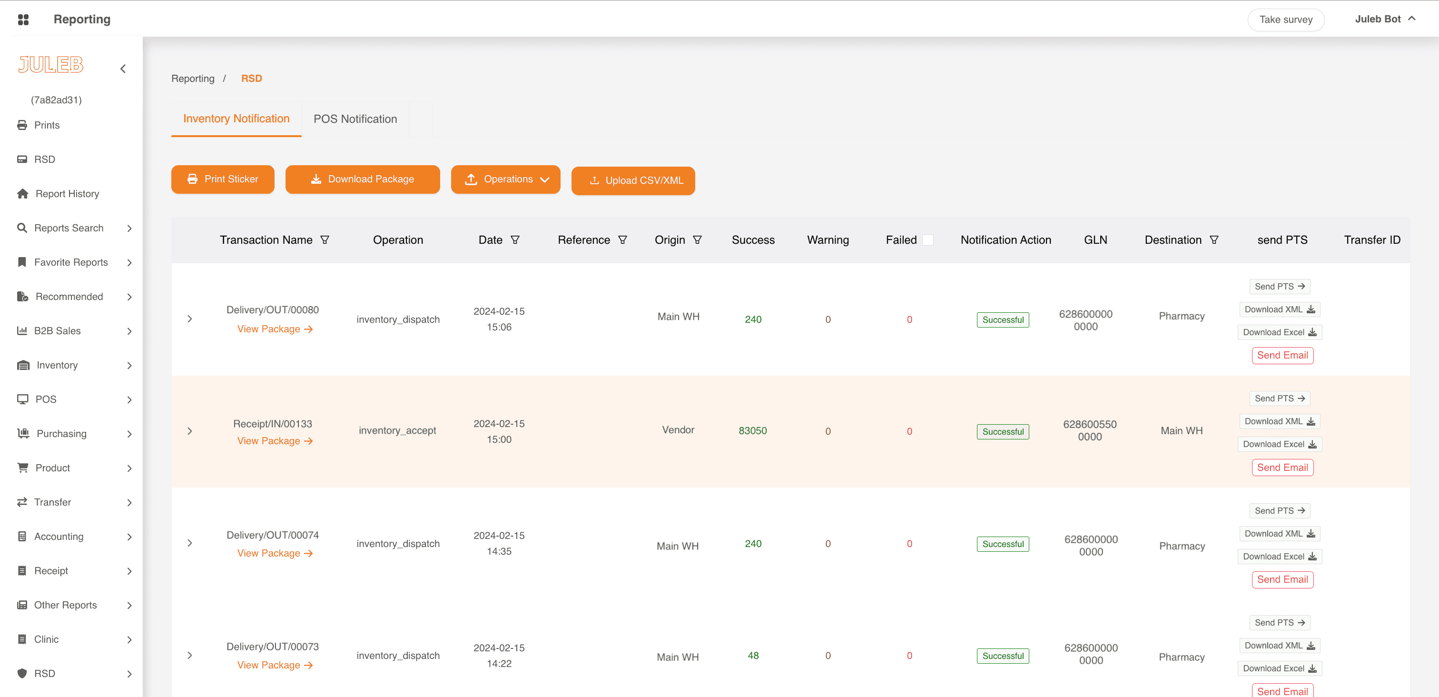Viewport: 1439px width, 697px height.
Task: Click Send PTS for Delivery/OUT/00080
Action: (1280, 286)
